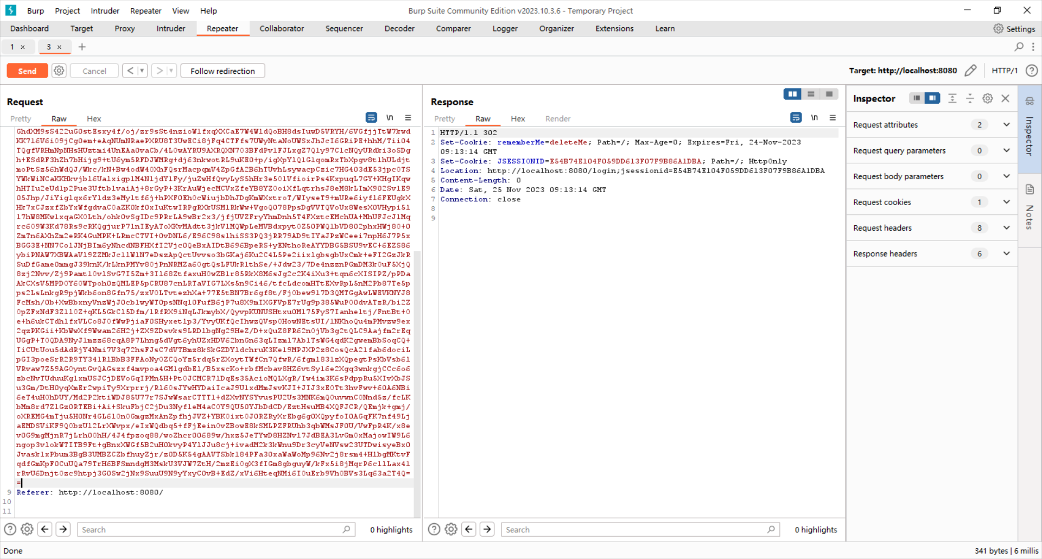This screenshot has height=559, width=1042.
Task: Open the Request editor hamburger menu icon
Action: [x=409, y=118]
